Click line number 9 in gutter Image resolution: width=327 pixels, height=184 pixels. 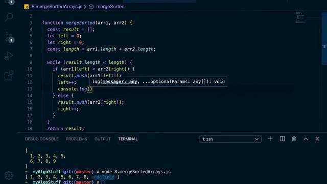coord(31,62)
